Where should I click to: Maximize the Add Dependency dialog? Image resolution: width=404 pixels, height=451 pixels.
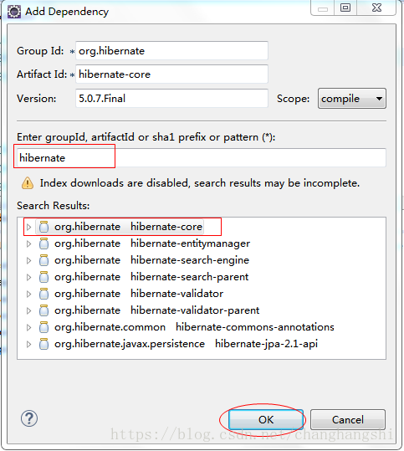[345, 8]
